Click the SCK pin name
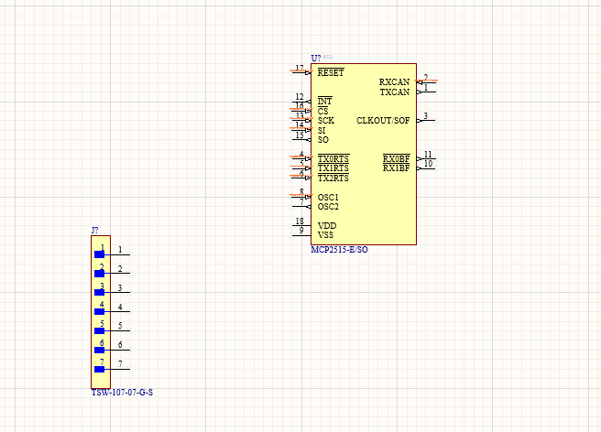Viewport: 601px width, 432px height. 326,120
